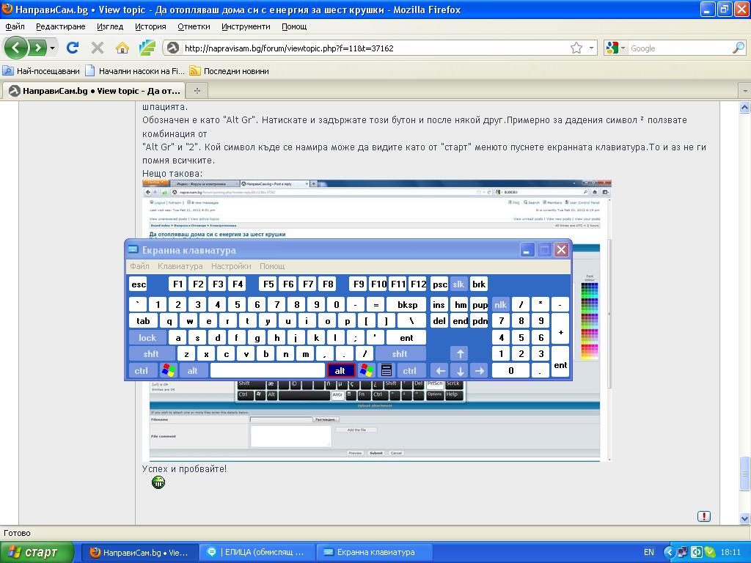Click the site identity icon in address bar
This screenshot has height=563, width=751.
coord(173,48)
